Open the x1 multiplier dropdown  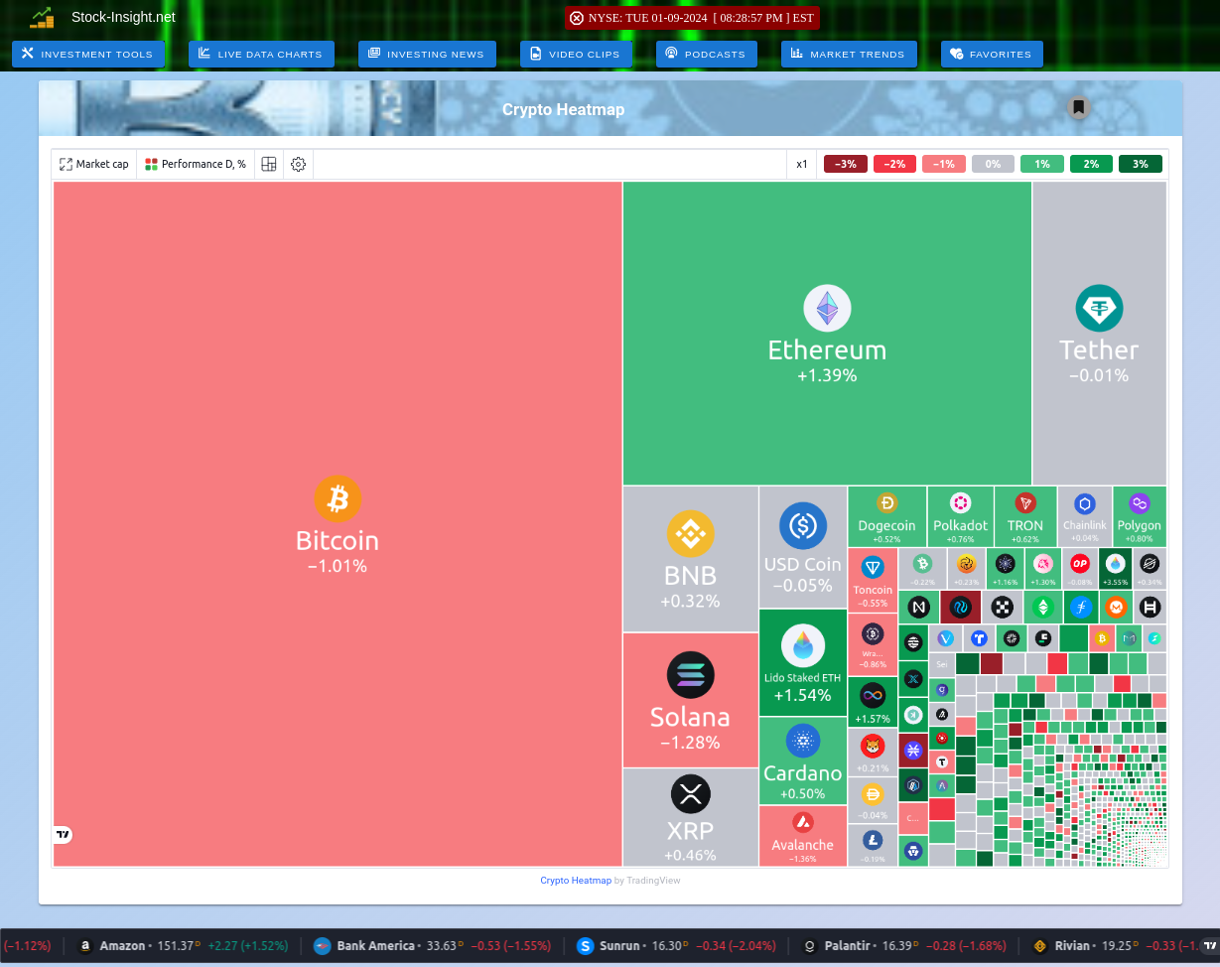click(x=802, y=164)
